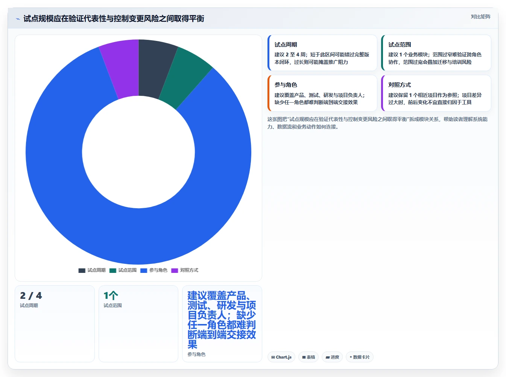Image resolution: width=506 pixels, height=377 pixels.
Task: Click the 数据卡片 tag icon
Action: [x=351, y=357]
